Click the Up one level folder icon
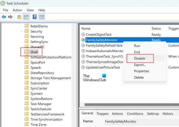Viewport: 179px width, 127px height. (19, 17)
